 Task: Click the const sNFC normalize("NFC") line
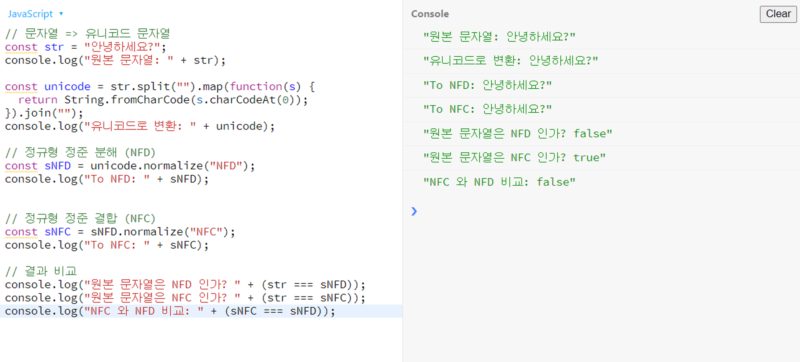[x=120, y=232]
